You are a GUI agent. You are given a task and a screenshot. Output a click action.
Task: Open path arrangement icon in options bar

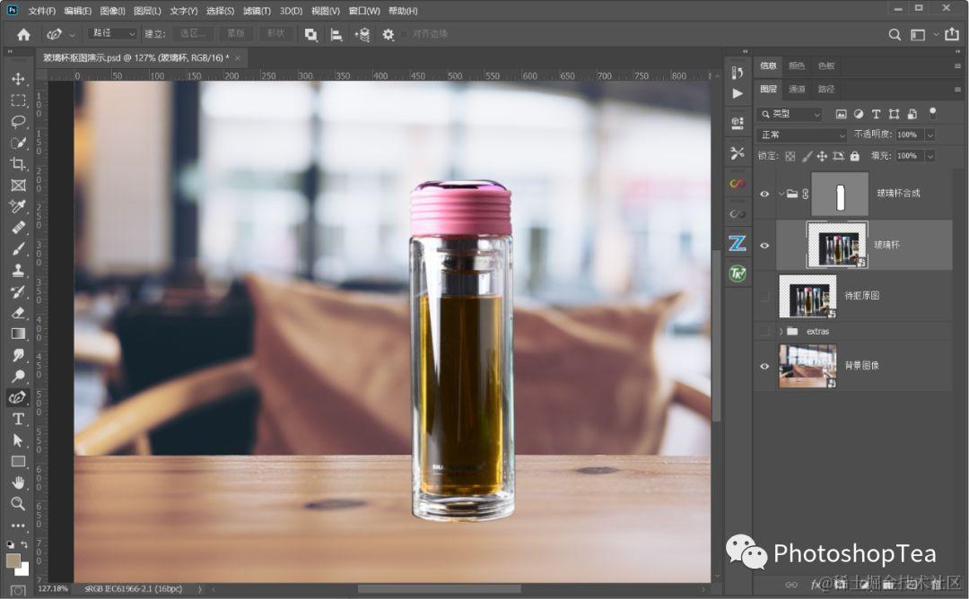tap(362, 35)
